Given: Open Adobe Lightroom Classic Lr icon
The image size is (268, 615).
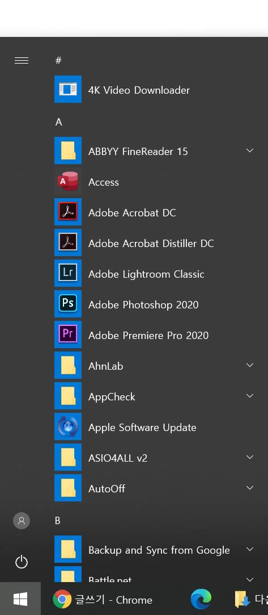Looking at the screenshot, I should [67, 273].
